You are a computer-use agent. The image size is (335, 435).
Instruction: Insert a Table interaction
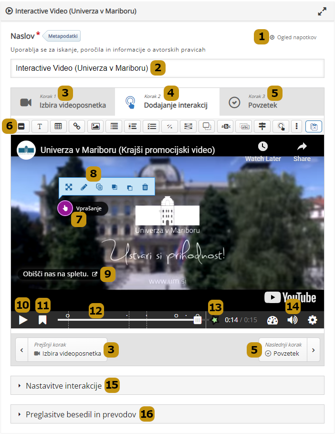click(58, 127)
